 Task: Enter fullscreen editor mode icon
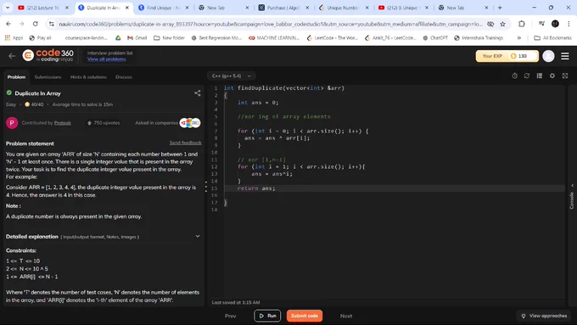(x=565, y=76)
